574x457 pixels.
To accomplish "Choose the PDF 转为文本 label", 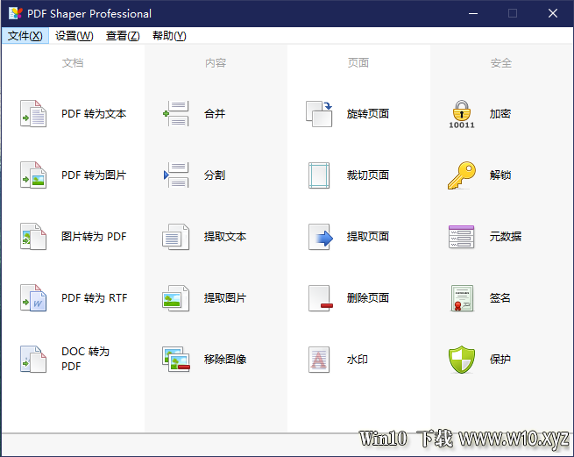I will coord(94,114).
